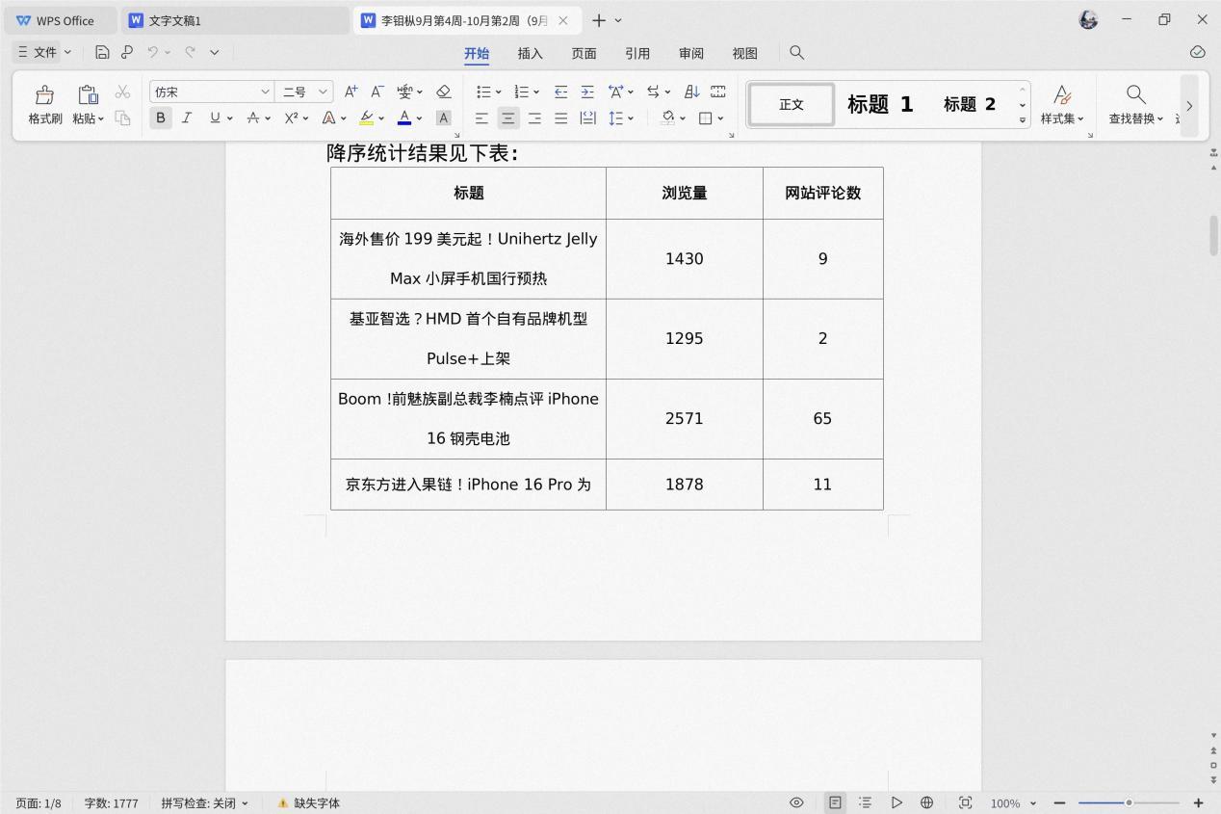
Task: Toggle Bold formatting
Action: coord(161,118)
